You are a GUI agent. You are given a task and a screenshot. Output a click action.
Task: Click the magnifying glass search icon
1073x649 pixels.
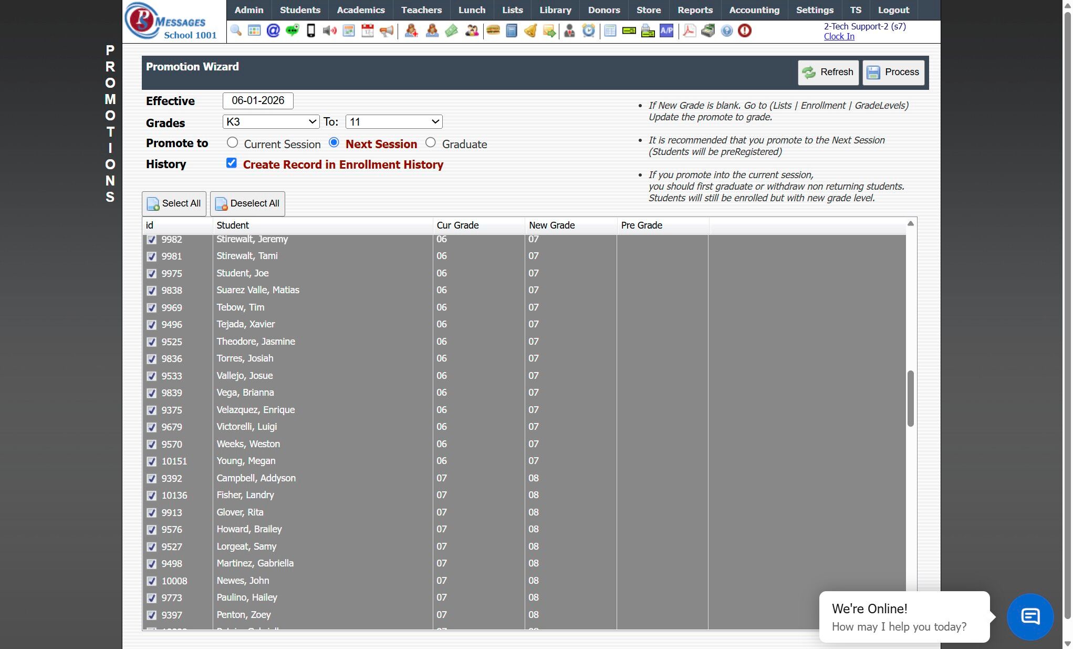click(x=236, y=30)
